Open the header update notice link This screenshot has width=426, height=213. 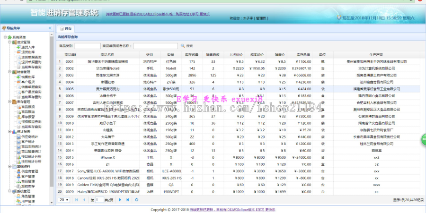[x=158, y=14]
